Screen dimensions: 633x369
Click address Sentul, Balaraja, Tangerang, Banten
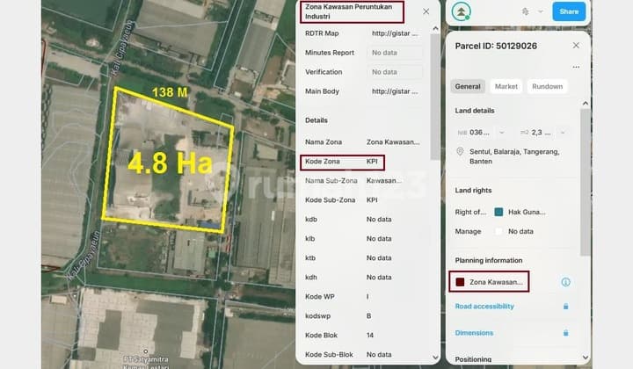click(514, 156)
